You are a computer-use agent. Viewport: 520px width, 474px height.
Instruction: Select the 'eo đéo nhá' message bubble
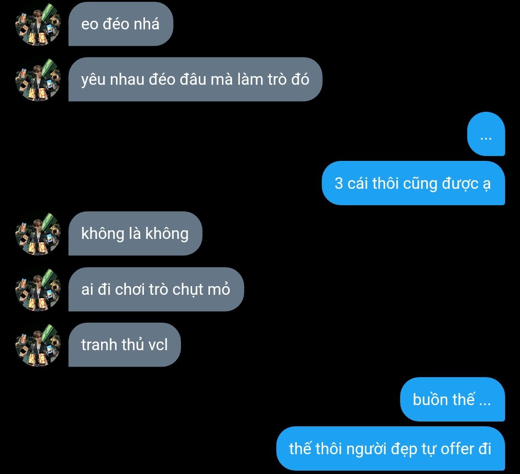121,24
